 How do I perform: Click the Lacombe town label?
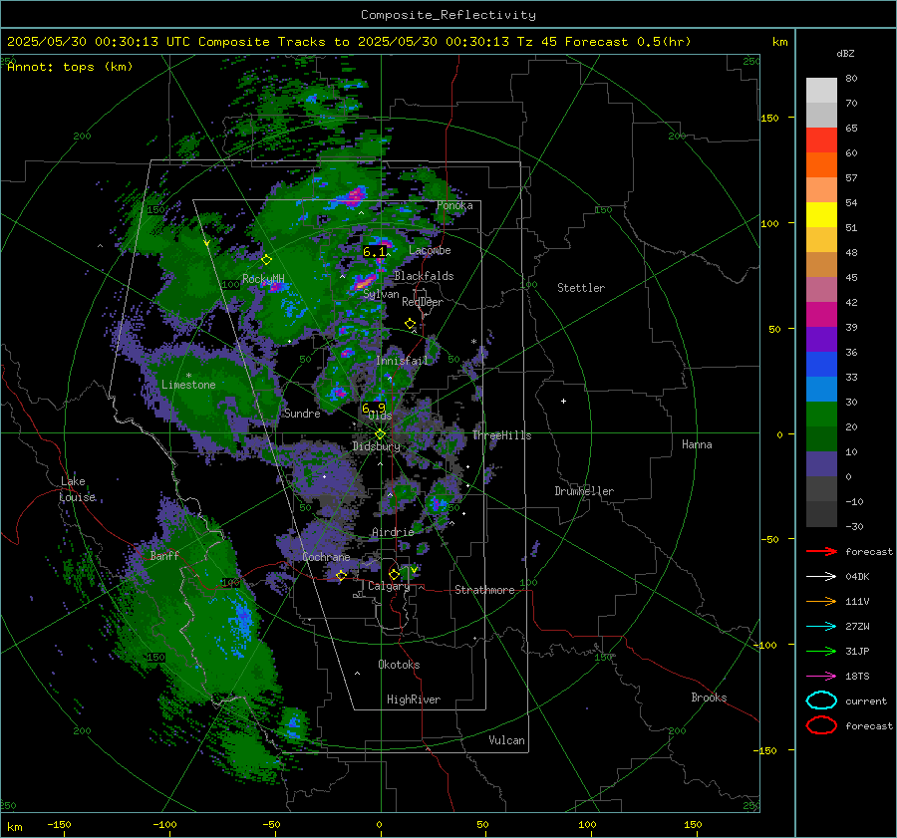tap(430, 250)
